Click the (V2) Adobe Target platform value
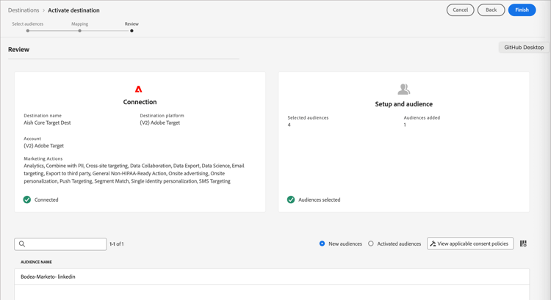551x300 pixels. (x=160, y=122)
